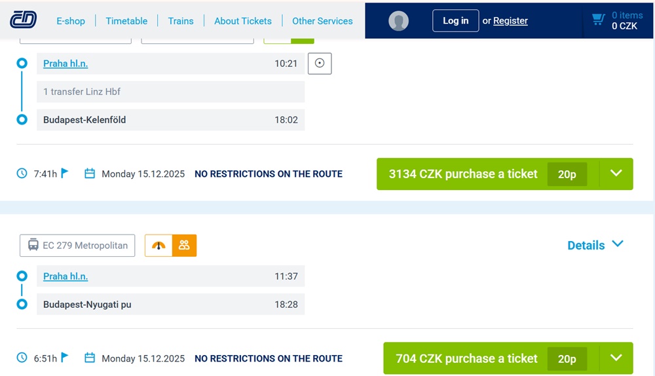The image size is (655, 376).
Task: Open the Timetable menu
Action: click(x=126, y=21)
